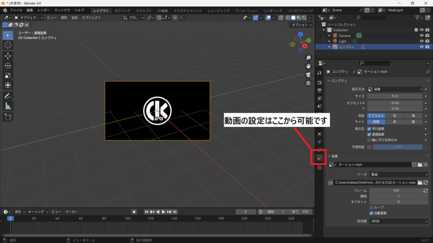The width and height of the screenshot is (433, 243).
Task: Select the Rotate tool in left toolbar
Action: pos(8,66)
